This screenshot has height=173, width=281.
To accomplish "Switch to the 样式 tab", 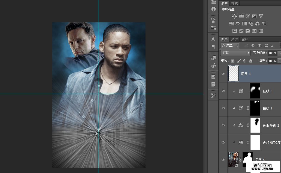I will coord(234,4).
